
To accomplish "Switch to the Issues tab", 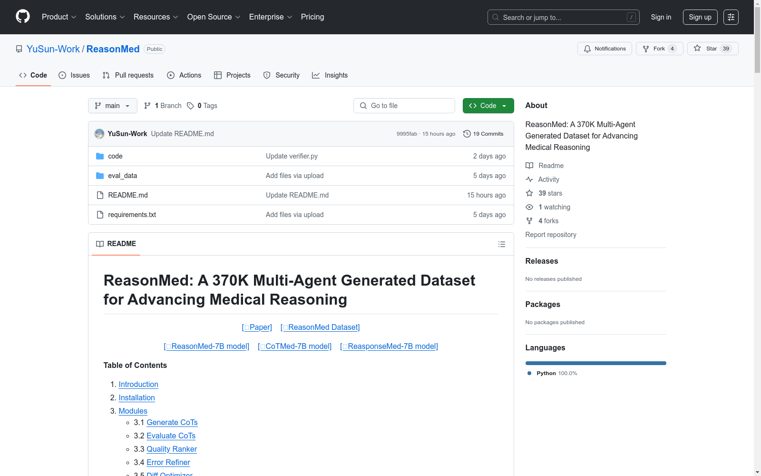I will (x=74, y=75).
